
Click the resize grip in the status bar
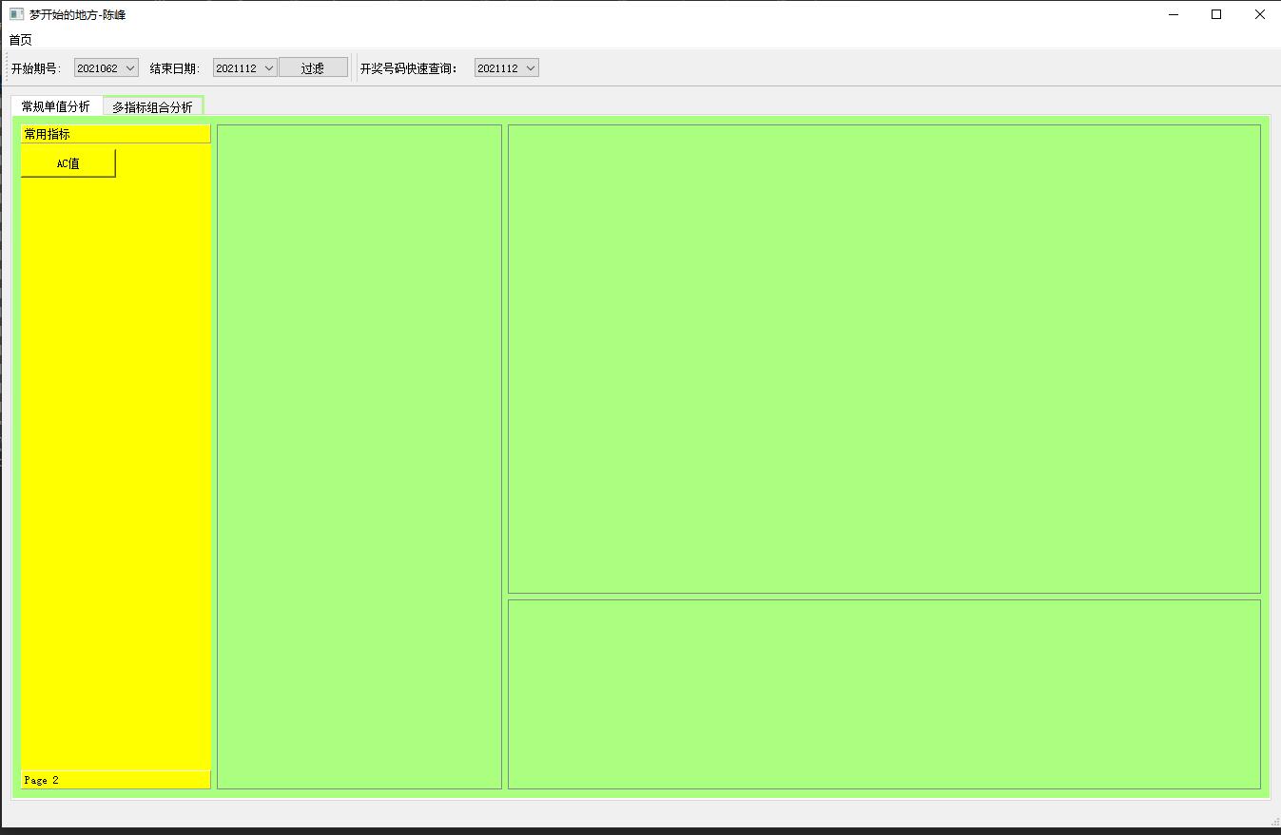click(1274, 821)
